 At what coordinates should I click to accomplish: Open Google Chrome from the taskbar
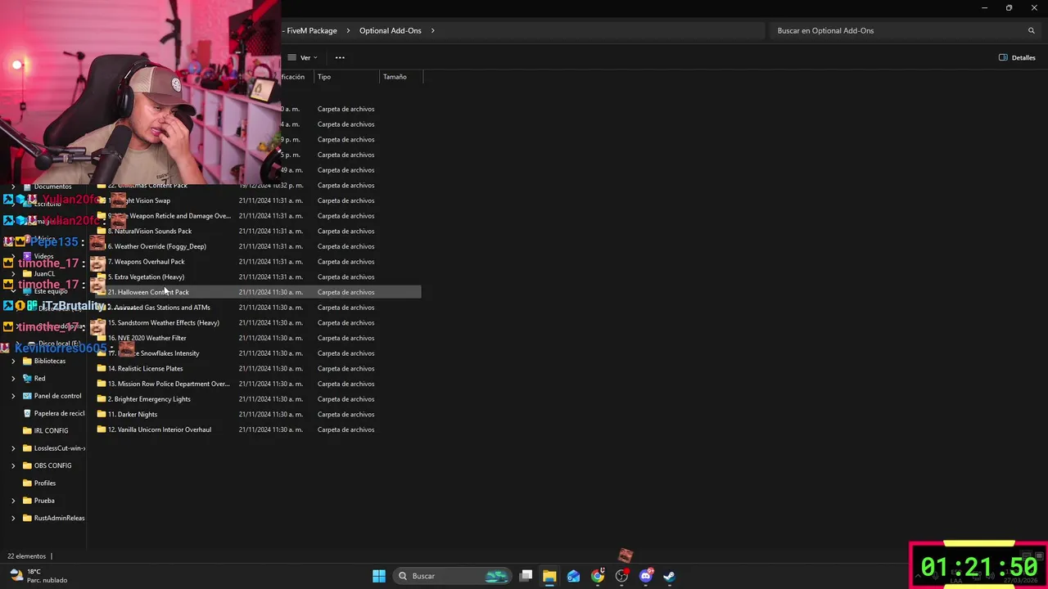click(x=598, y=576)
